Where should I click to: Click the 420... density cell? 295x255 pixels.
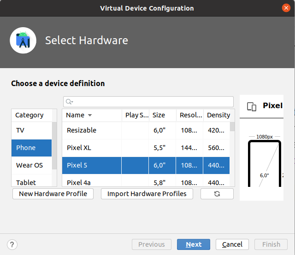[x=216, y=130]
